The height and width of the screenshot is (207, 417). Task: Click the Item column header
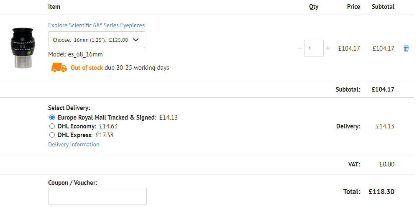point(54,7)
